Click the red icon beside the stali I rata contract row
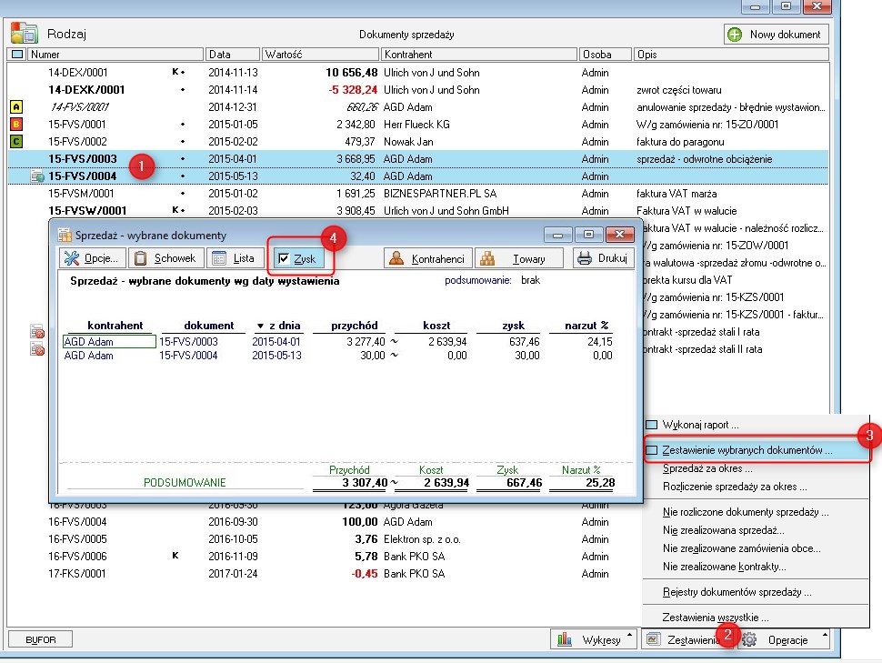 click(x=37, y=333)
